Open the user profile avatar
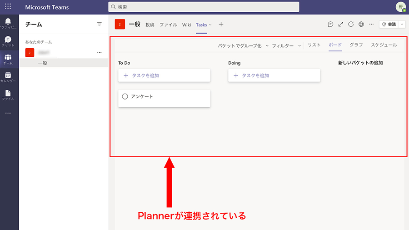The image size is (409, 230). tap(401, 7)
